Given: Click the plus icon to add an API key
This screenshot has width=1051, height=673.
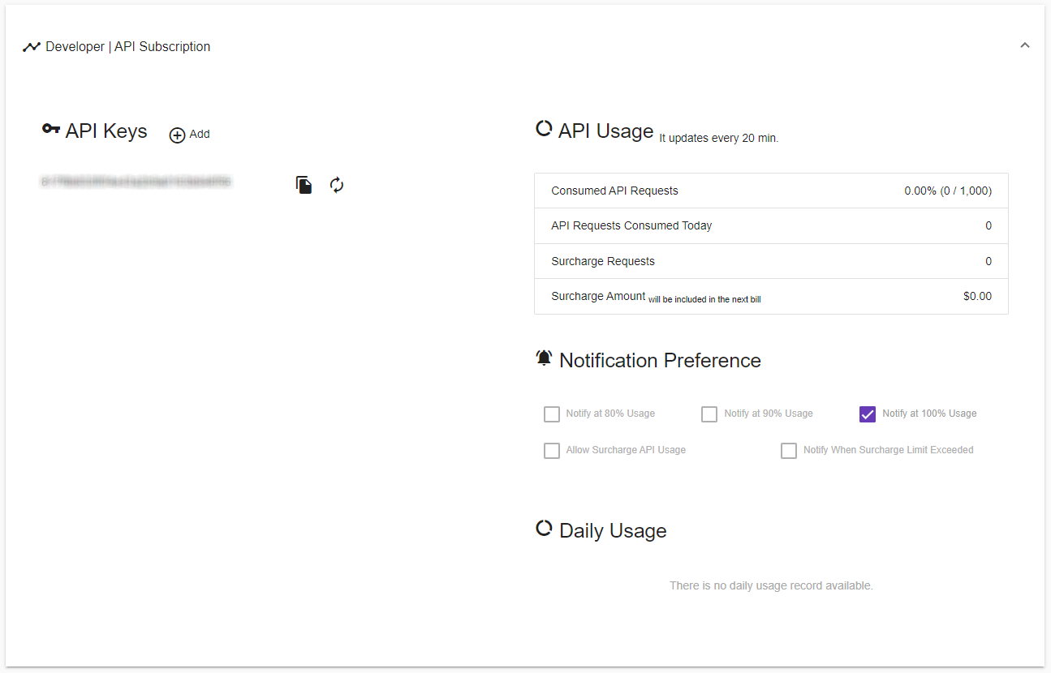Looking at the screenshot, I should pyautogui.click(x=177, y=135).
